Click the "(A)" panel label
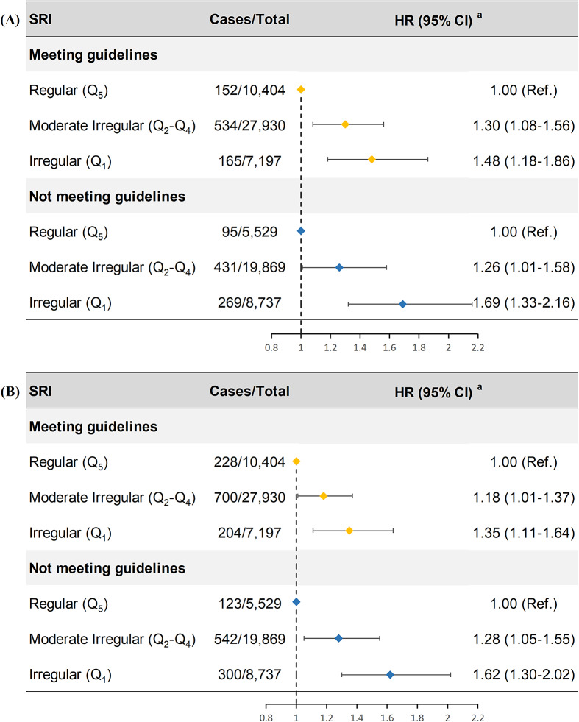 [x=11, y=20]
